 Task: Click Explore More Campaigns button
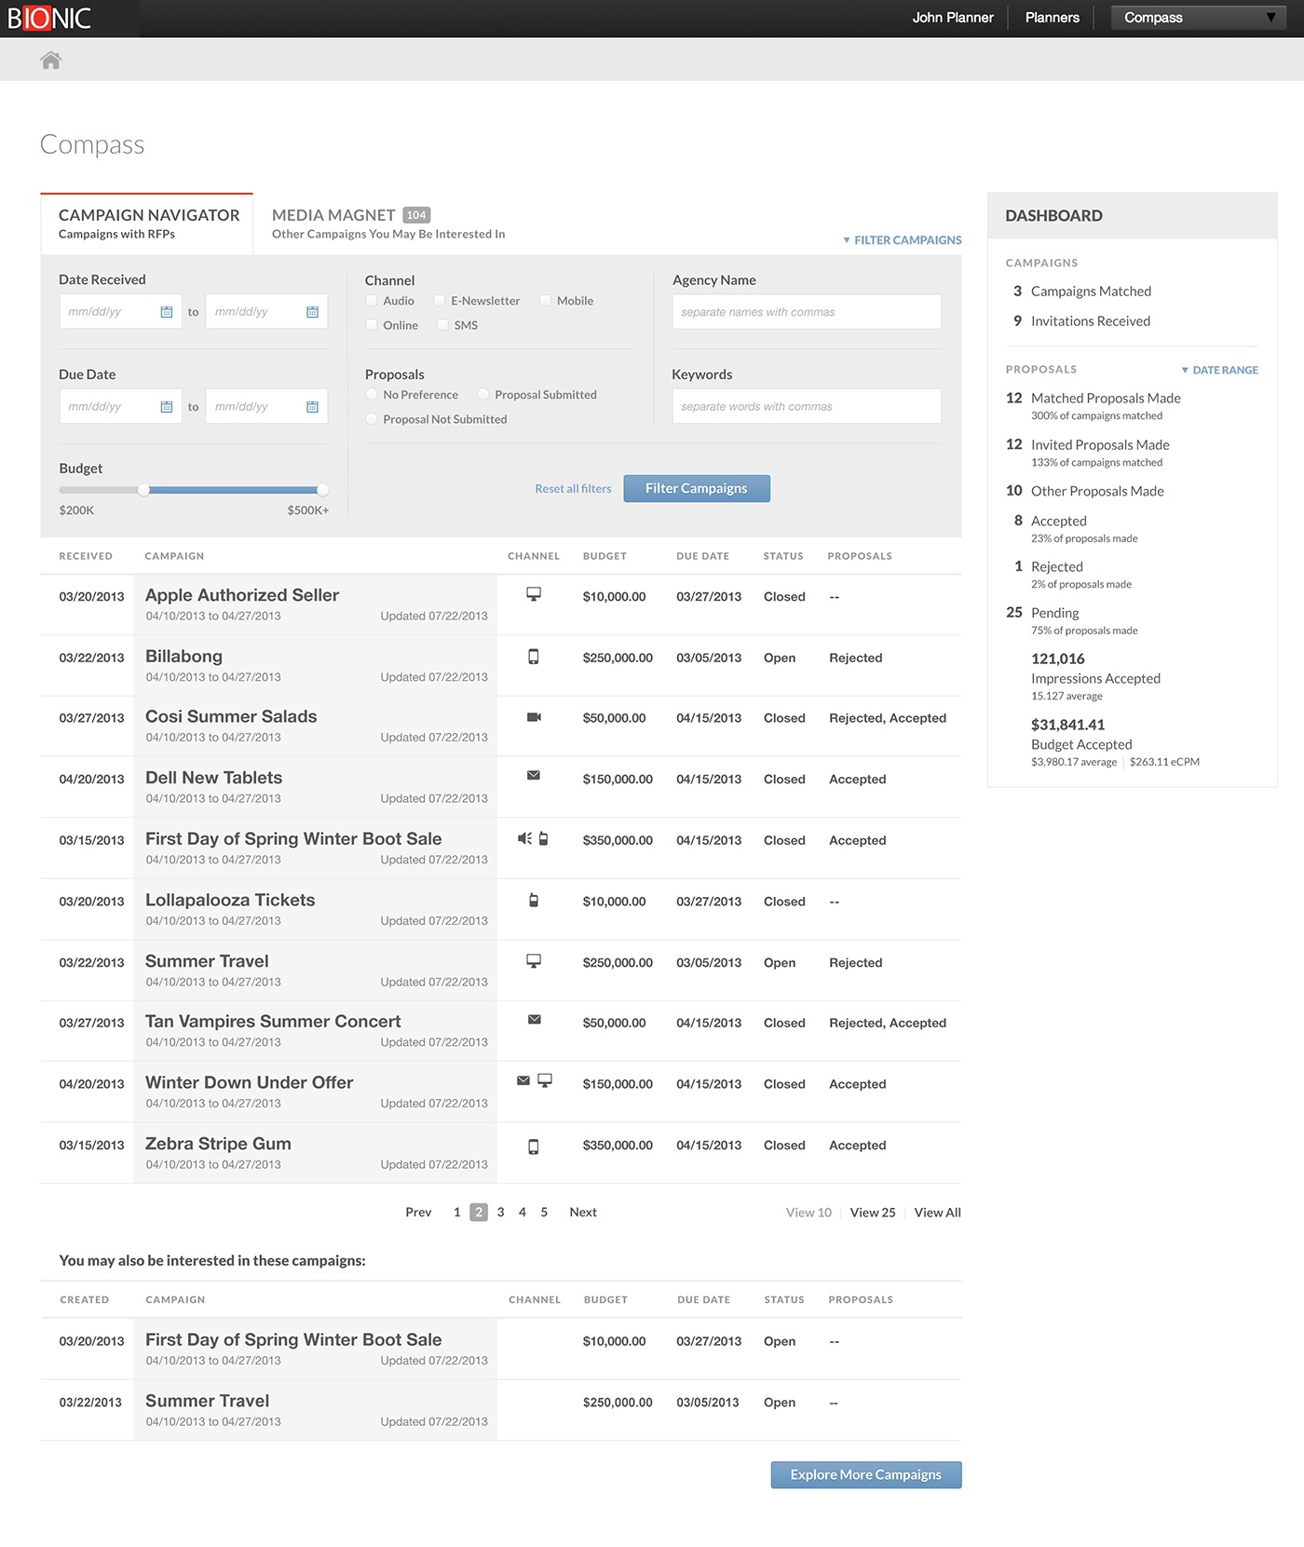point(866,1475)
